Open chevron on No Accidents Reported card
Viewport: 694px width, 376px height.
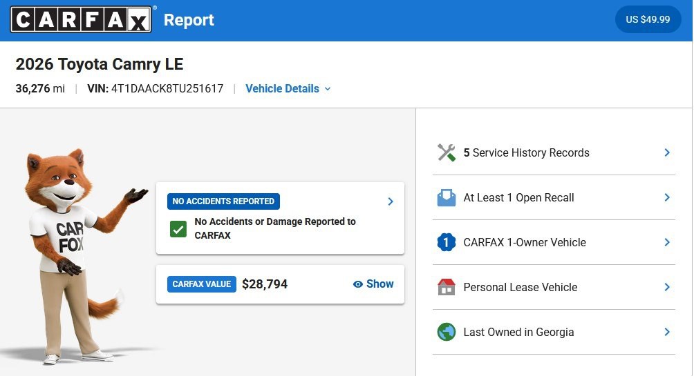[391, 201]
